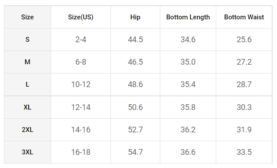Click the 10-12 US size cell
The height and width of the screenshot is (168, 277).
tap(81, 84)
